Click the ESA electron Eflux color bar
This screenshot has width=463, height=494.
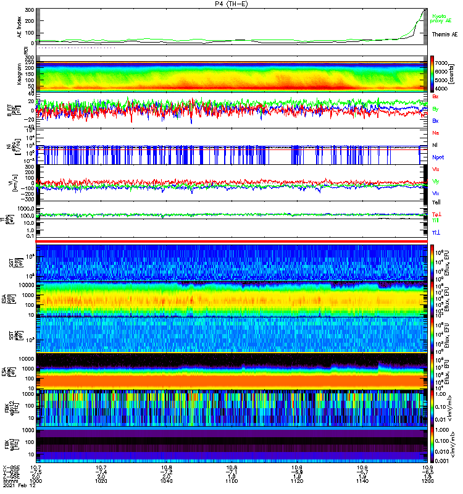point(432,371)
